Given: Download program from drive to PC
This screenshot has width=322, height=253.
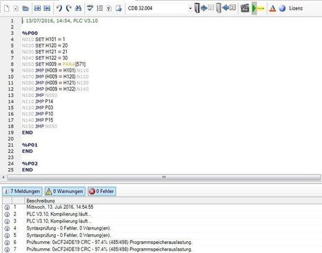Looking at the screenshot, I should pyautogui.click(x=204, y=8).
